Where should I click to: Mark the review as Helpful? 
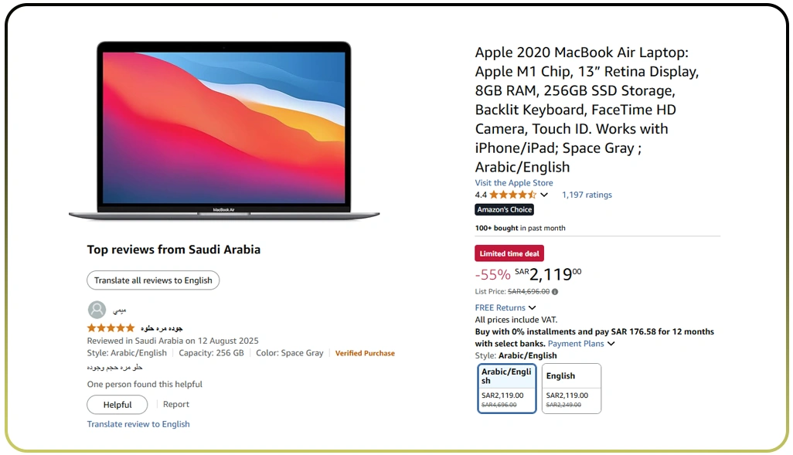[117, 405]
